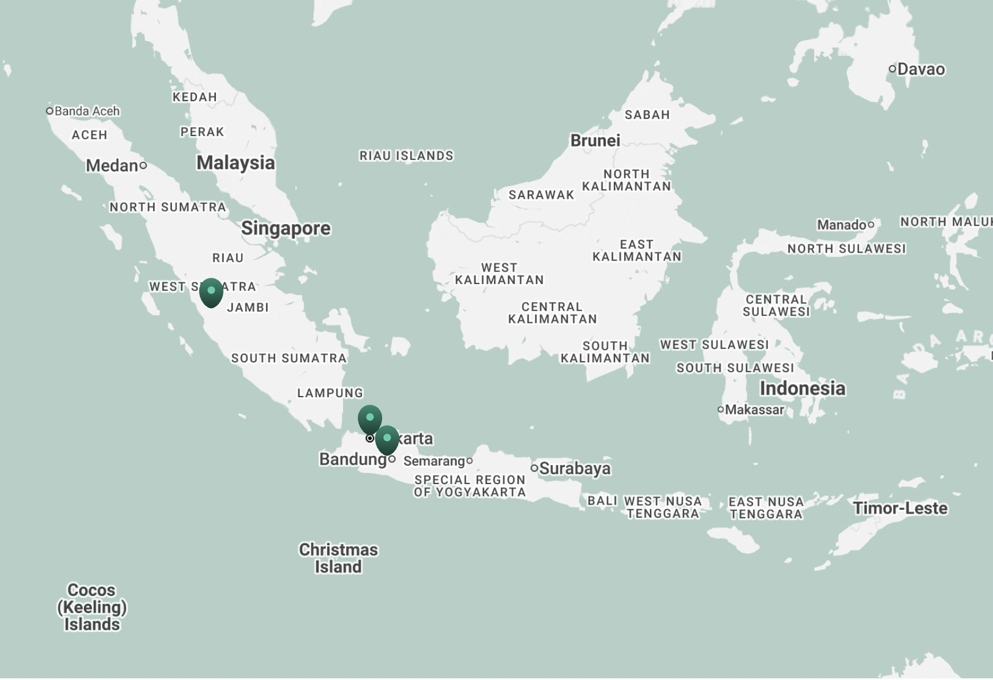This screenshot has width=993, height=680.
Task: Select the Malaysia country label
Action: pyautogui.click(x=235, y=163)
